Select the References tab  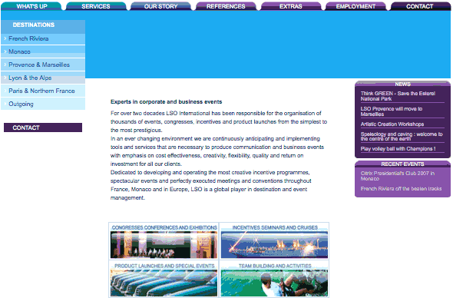coord(226,6)
